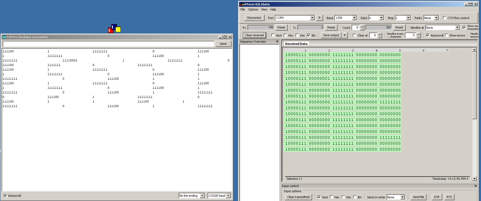
Task: Expand the Port COM1 dropdown
Action: pos(312,18)
